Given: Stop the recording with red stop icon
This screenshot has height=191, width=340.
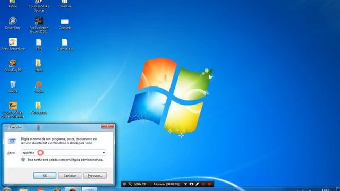Looking at the screenshot, I should pos(209,184).
